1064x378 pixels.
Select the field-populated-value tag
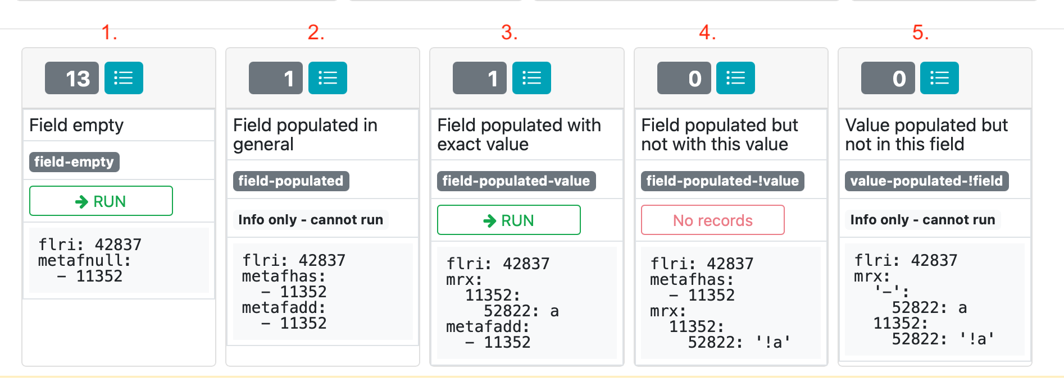[x=516, y=181]
